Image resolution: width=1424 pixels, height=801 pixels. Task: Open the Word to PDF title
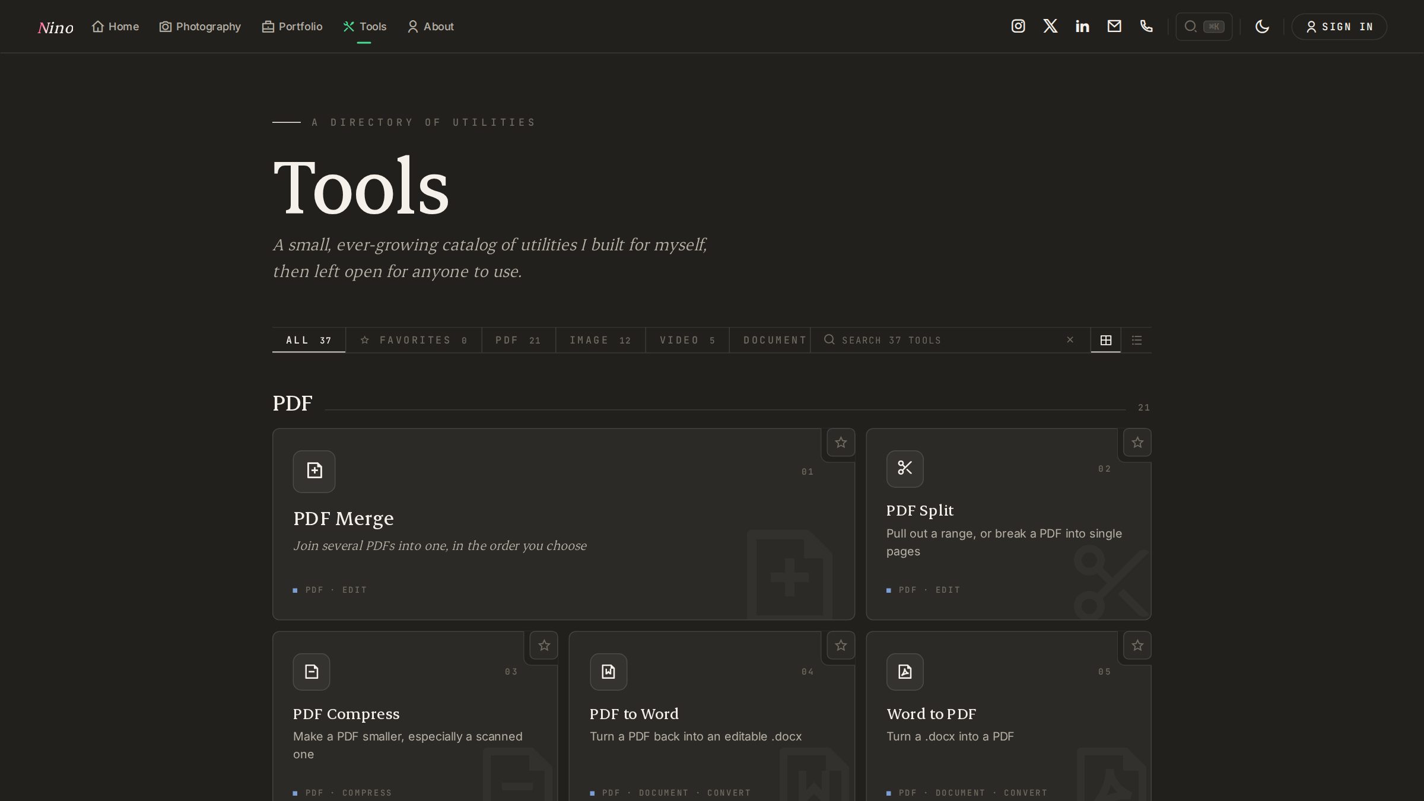931,714
